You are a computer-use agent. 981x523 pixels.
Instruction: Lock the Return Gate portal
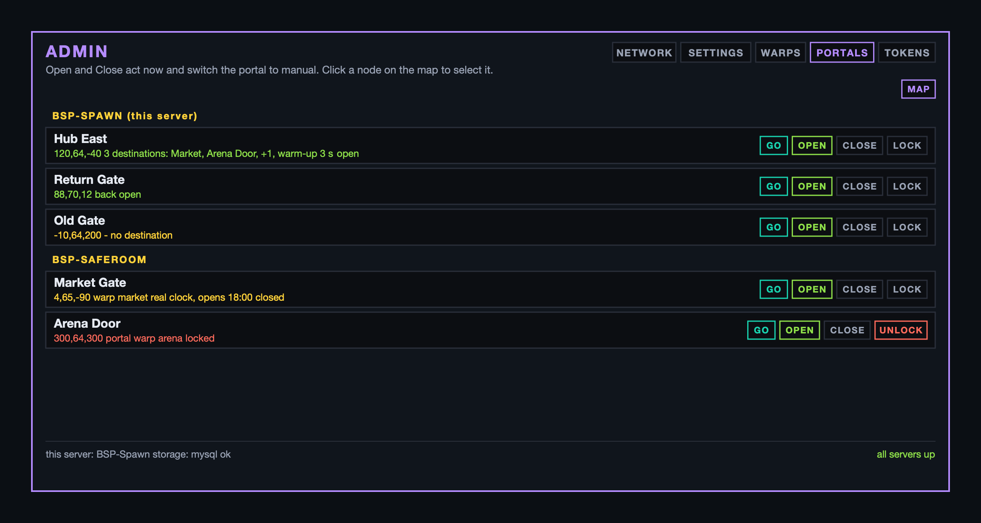(907, 186)
